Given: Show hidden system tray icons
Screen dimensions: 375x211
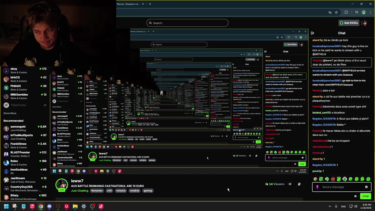Looking at the screenshot, I should pos(330,206).
